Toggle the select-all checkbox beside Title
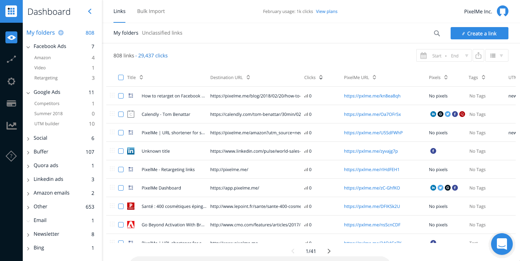The height and width of the screenshot is (261, 520). pos(121,77)
